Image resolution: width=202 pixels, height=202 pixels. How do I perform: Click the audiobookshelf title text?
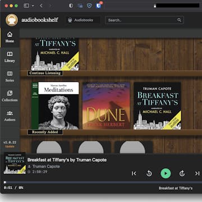[40, 20]
